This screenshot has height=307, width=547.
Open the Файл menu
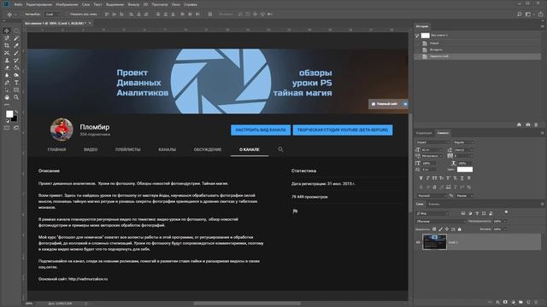point(18,4)
